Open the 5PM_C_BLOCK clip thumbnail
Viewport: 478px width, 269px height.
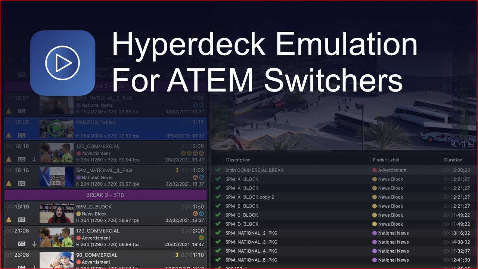click(56, 213)
